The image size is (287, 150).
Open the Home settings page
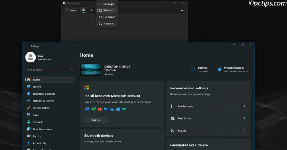50,79
